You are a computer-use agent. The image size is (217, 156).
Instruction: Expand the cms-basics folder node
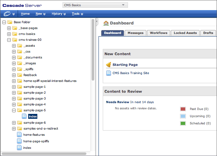coord(9,34)
